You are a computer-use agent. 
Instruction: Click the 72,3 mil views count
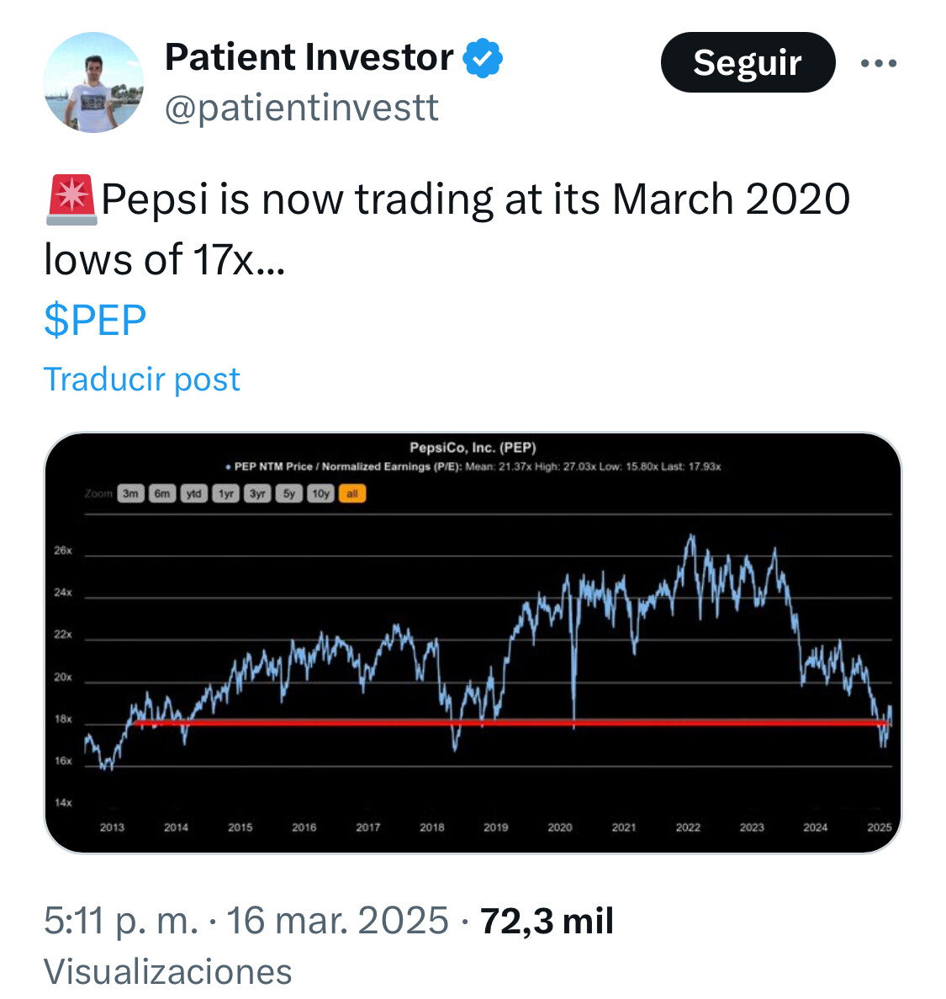click(x=547, y=922)
